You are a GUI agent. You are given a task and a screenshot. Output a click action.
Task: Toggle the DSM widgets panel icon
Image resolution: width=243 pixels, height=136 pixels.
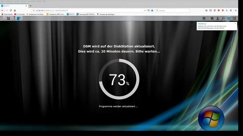[229, 19]
